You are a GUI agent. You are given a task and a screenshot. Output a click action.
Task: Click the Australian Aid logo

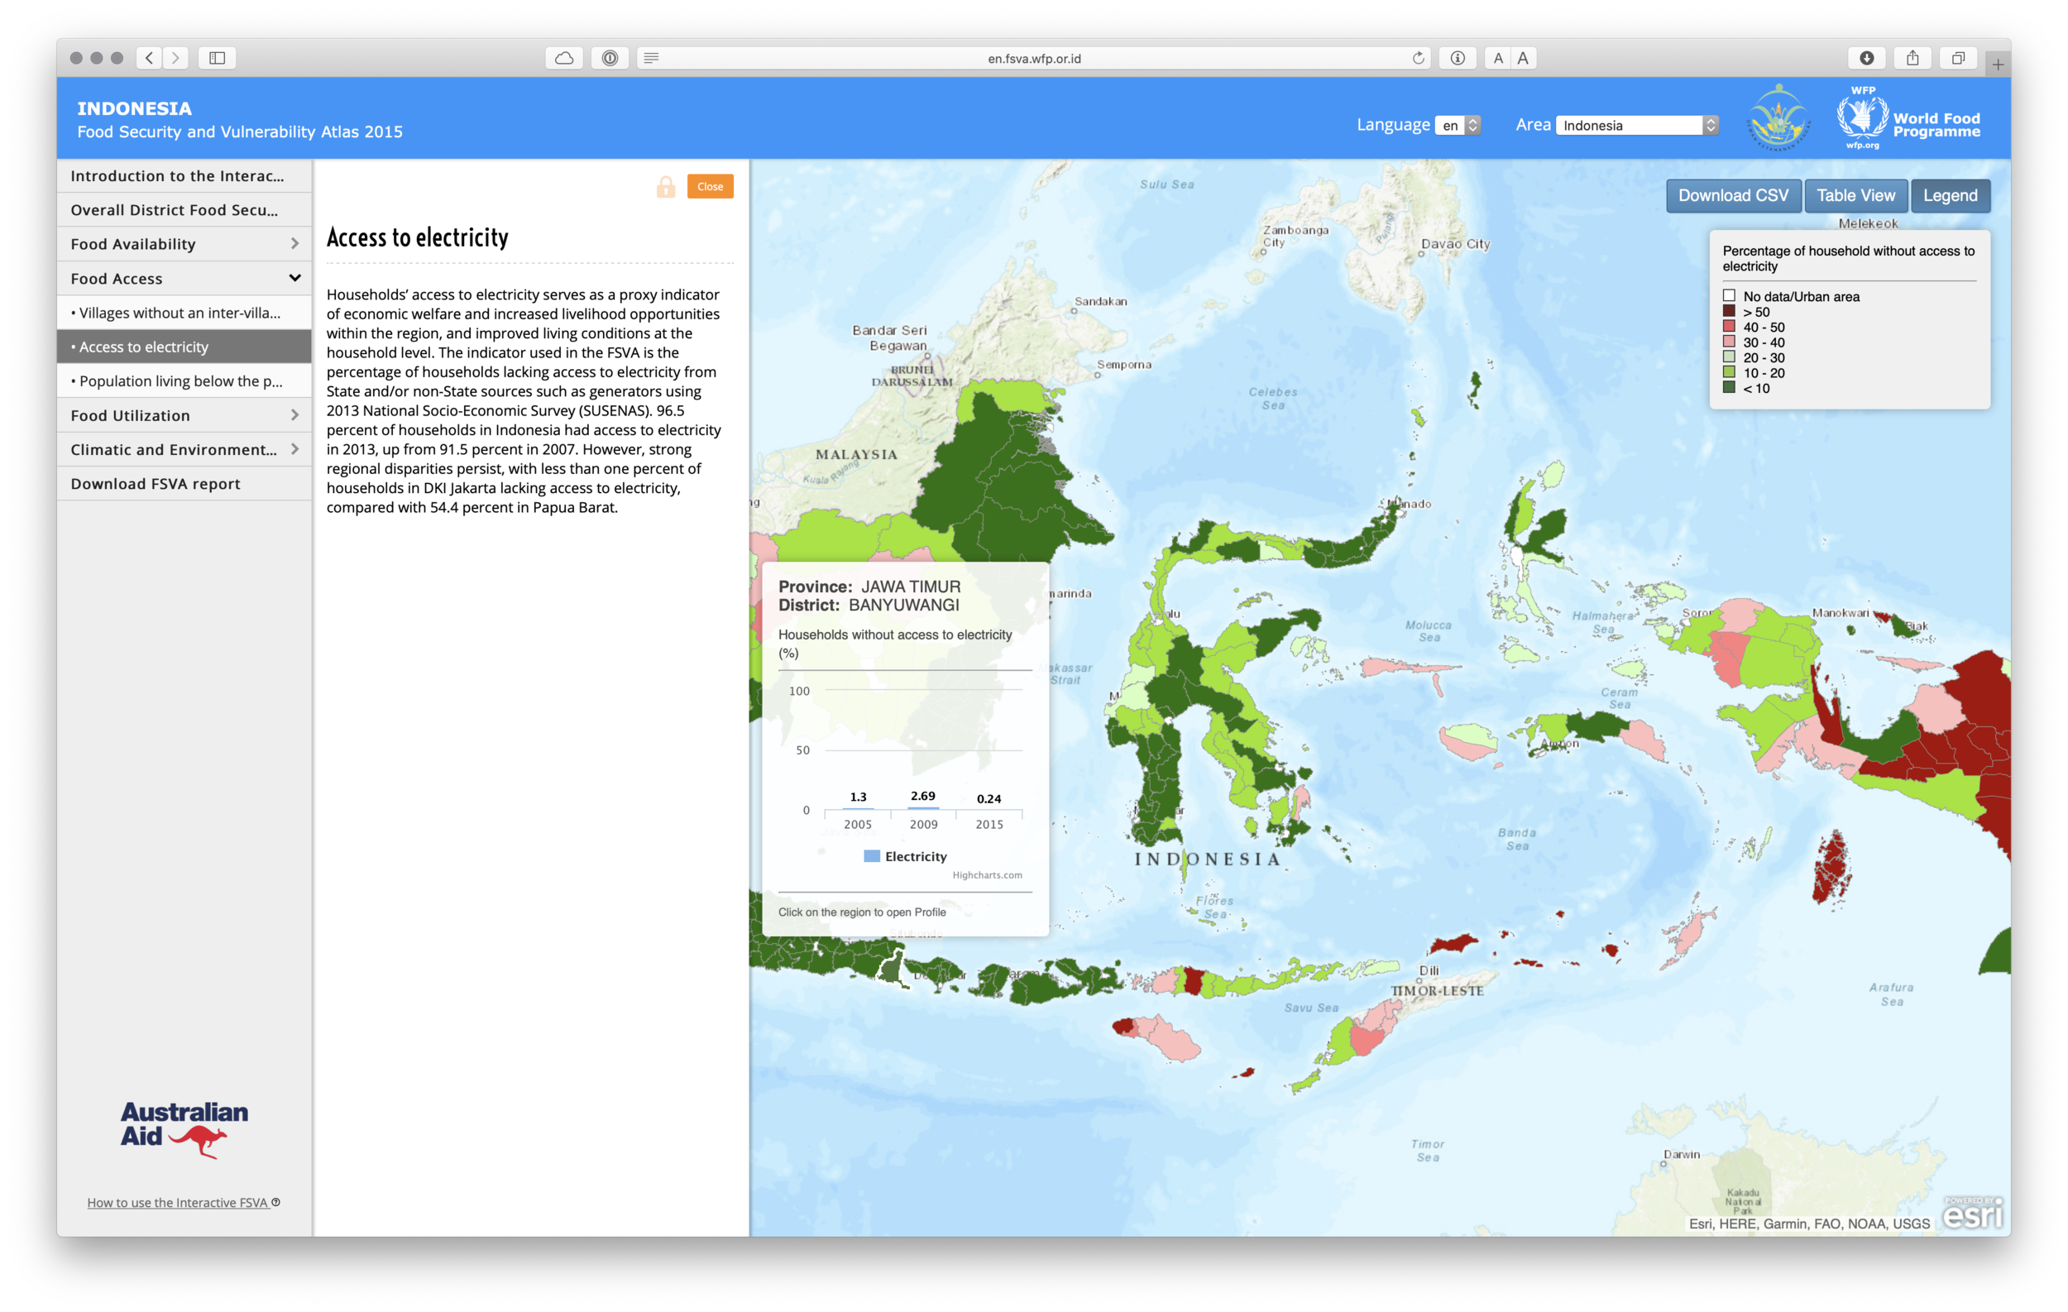[184, 1129]
